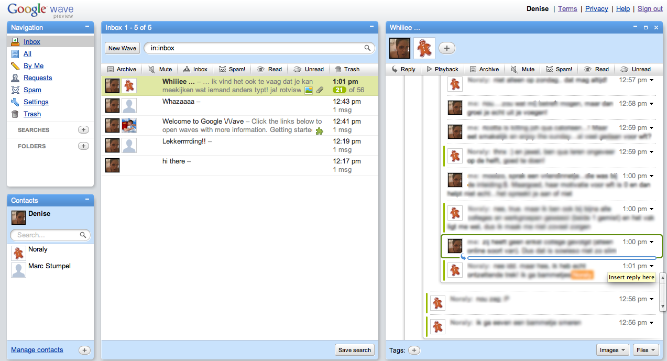Click the image icon on Whiiiee wave row

tap(309, 90)
